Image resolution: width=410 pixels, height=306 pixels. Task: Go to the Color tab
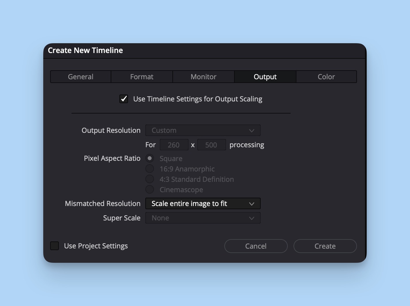click(x=326, y=77)
